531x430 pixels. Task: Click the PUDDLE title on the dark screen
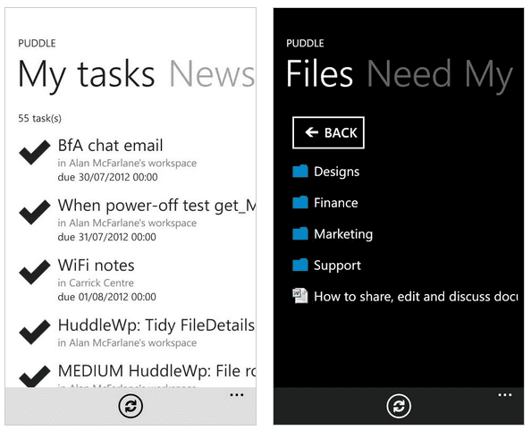click(x=305, y=43)
